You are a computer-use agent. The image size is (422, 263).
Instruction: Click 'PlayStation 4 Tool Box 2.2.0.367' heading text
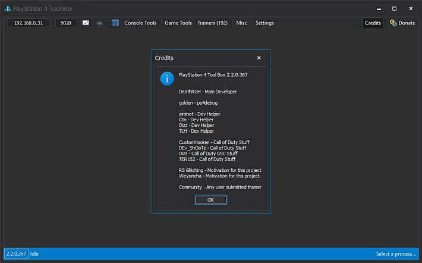pyautogui.click(x=213, y=74)
